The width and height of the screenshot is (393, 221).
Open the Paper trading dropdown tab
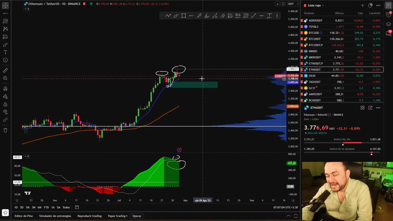pos(118,216)
